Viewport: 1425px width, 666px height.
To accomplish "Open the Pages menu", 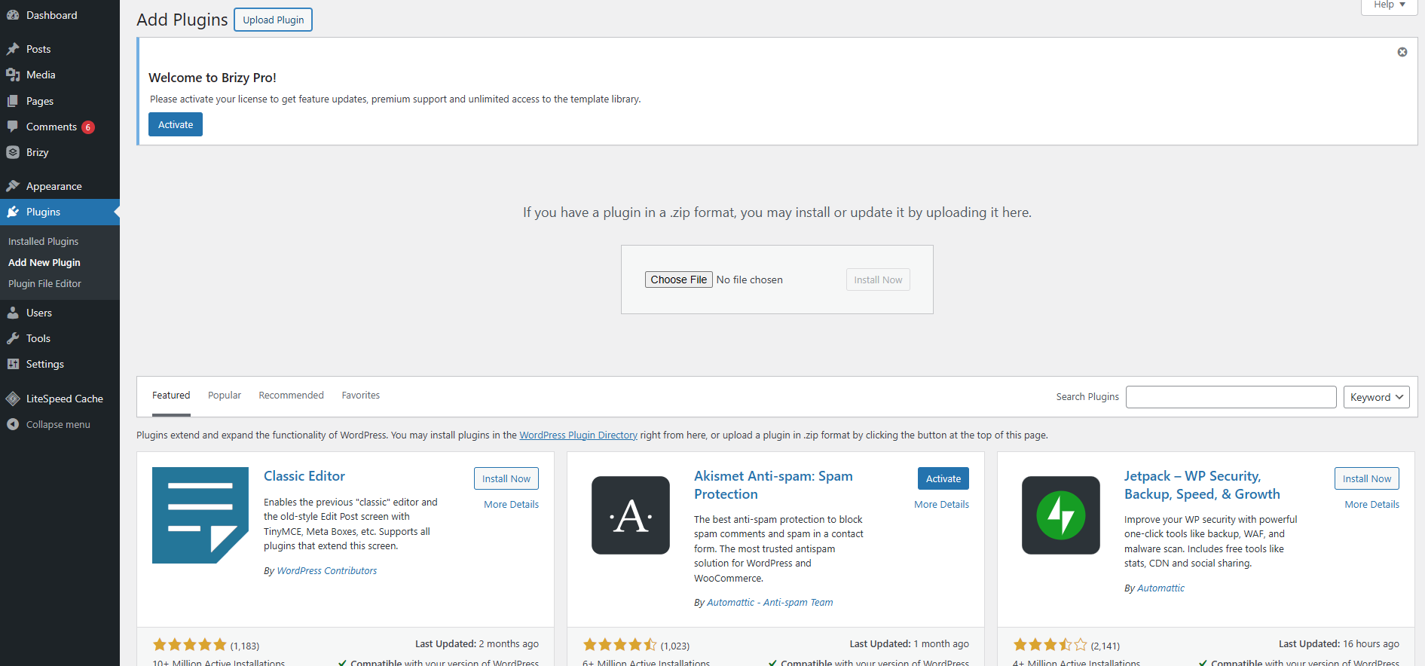I will (x=60, y=101).
